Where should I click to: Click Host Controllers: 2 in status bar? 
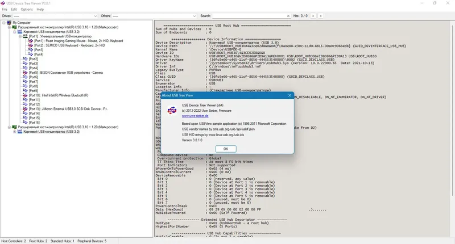[x=14, y=241]
